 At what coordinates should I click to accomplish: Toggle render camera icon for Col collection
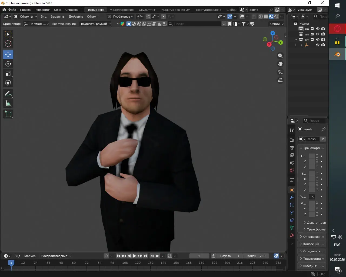click(323, 29)
